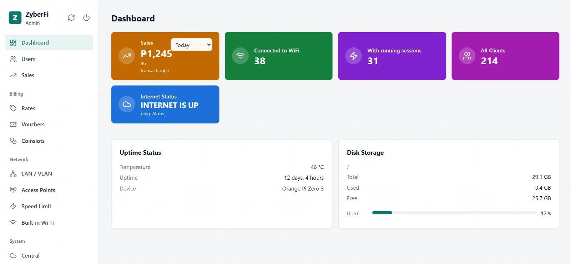Click the Rates tag icon
Screen dimensions: 571x264
pos(13,108)
